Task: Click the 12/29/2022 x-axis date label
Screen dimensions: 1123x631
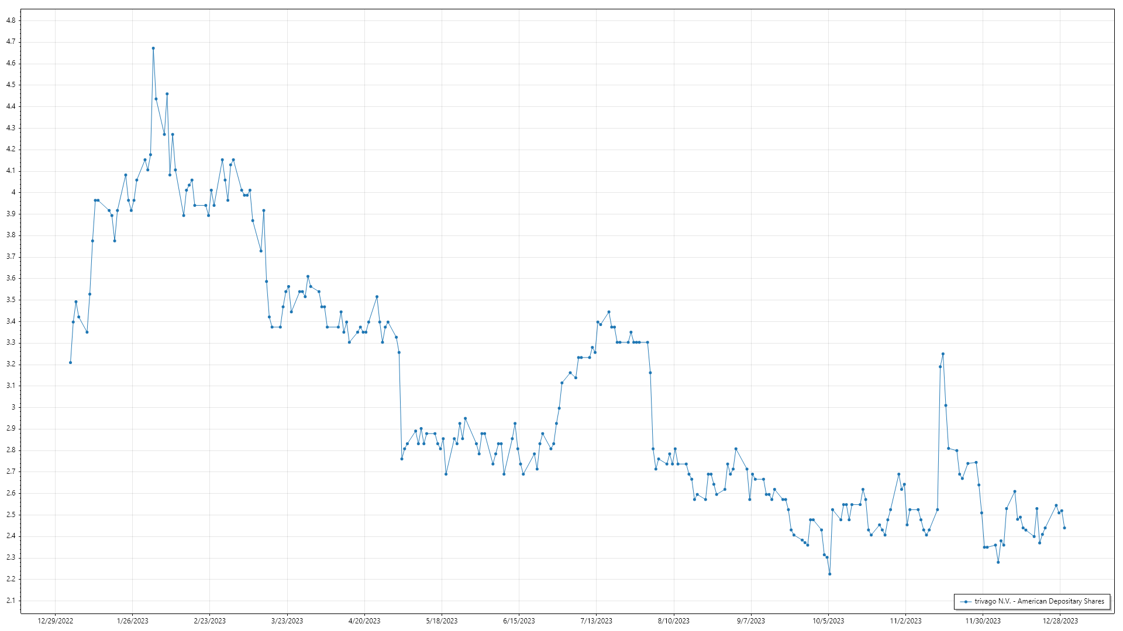Action: [55, 620]
